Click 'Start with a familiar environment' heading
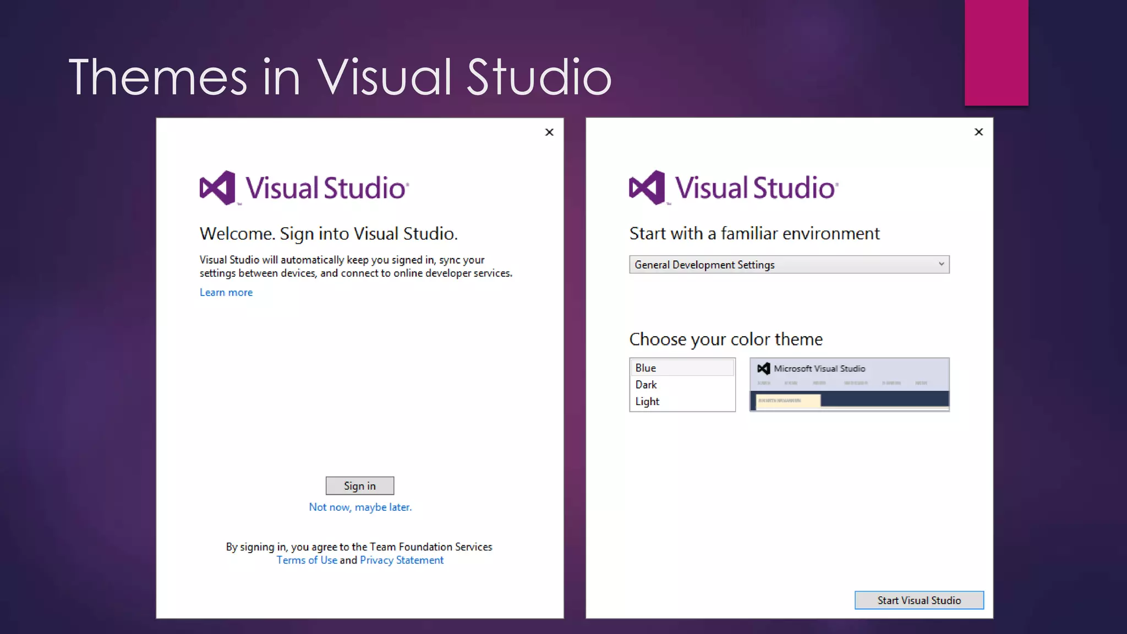1127x634 pixels. (x=754, y=233)
